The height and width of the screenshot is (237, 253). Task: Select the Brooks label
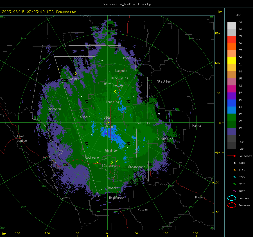(x=200, y=197)
